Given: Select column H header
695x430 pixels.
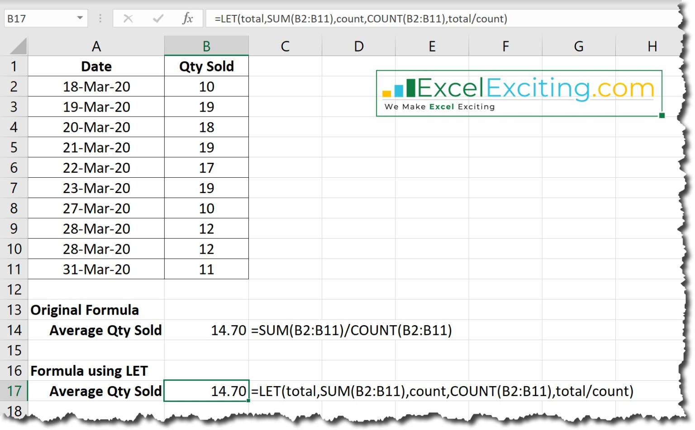Looking at the screenshot, I should 652,46.
